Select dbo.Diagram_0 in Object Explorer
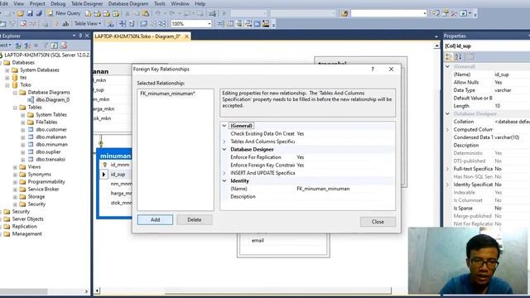Image resolution: width=530 pixels, height=298 pixels. coord(52,99)
